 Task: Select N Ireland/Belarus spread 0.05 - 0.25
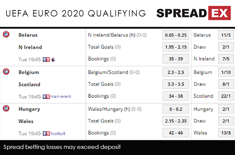pyautogui.click(x=176, y=35)
